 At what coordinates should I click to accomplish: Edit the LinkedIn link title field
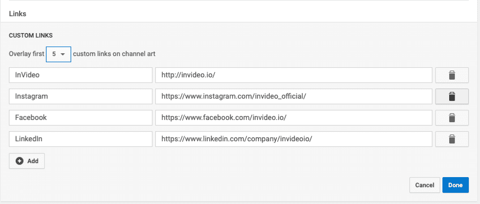click(81, 139)
